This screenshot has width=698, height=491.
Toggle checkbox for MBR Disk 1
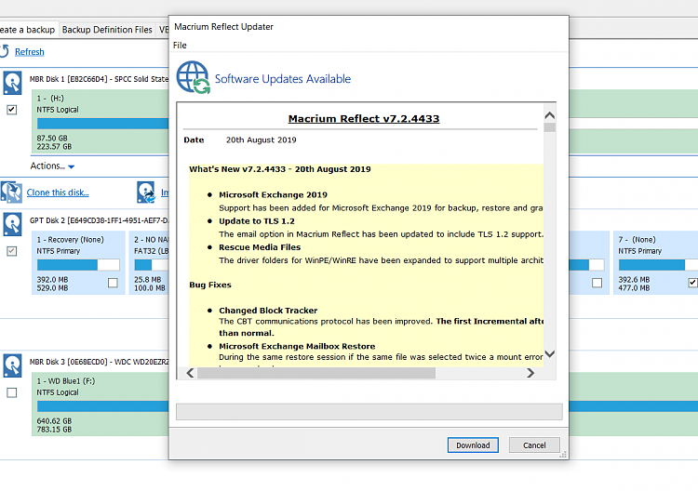coord(12,110)
